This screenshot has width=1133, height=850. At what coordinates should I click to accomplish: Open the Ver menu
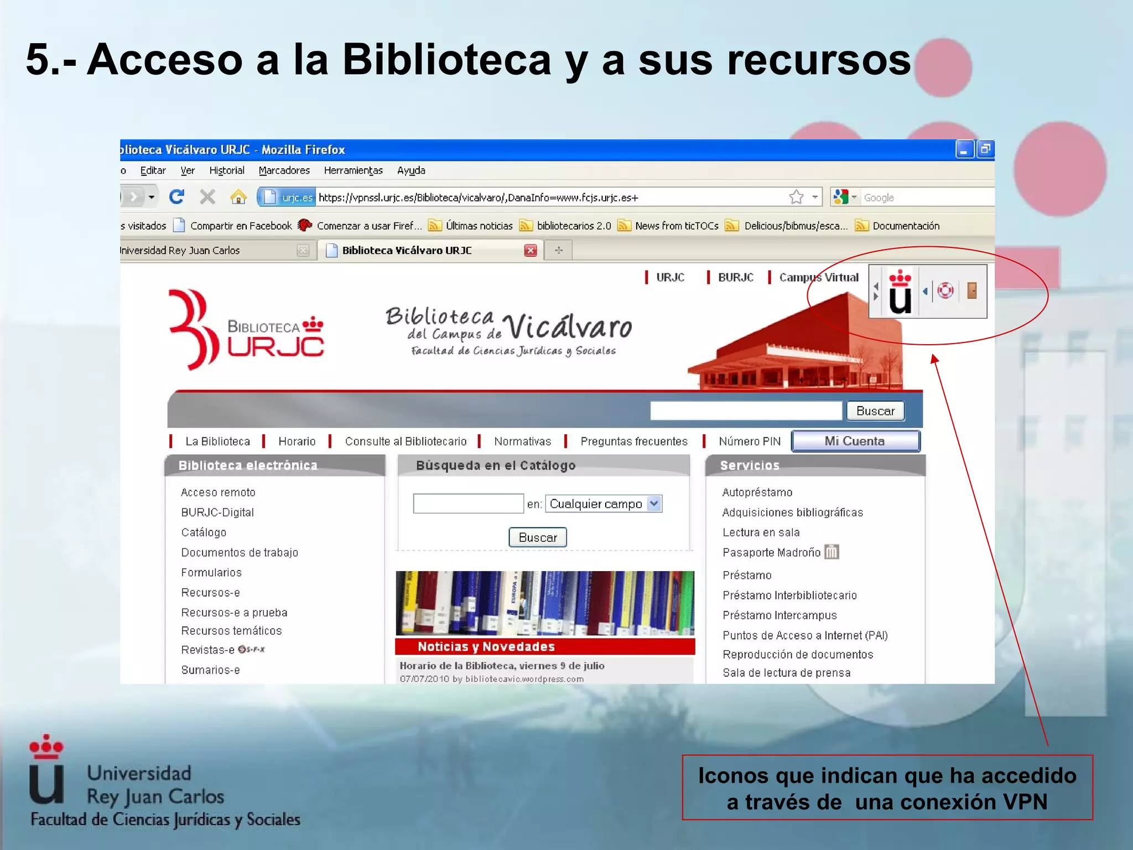click(x=188, y=170)
